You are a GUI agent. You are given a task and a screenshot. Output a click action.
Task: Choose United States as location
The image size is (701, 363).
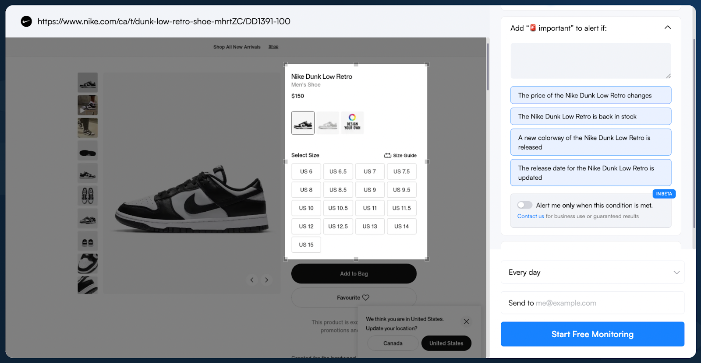(x=446, y=343)
